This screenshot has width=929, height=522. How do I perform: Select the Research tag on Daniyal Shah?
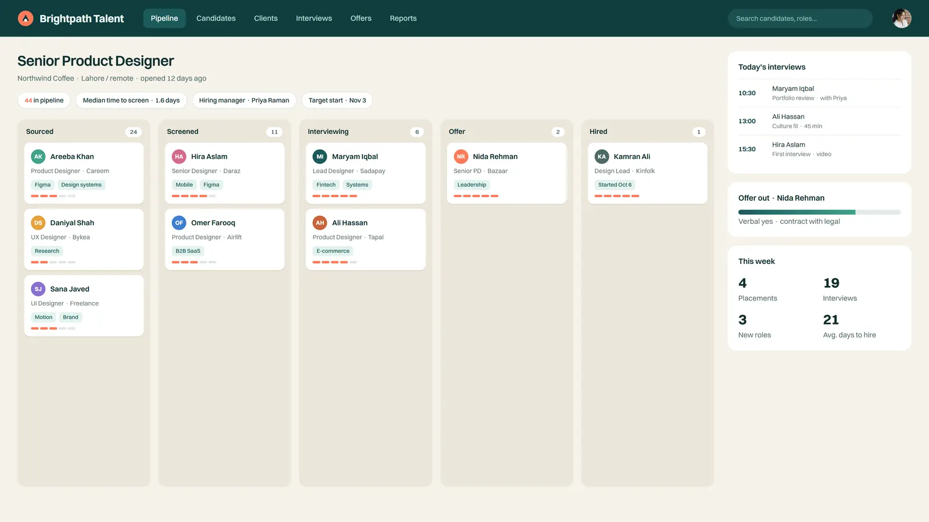[47, 251]
